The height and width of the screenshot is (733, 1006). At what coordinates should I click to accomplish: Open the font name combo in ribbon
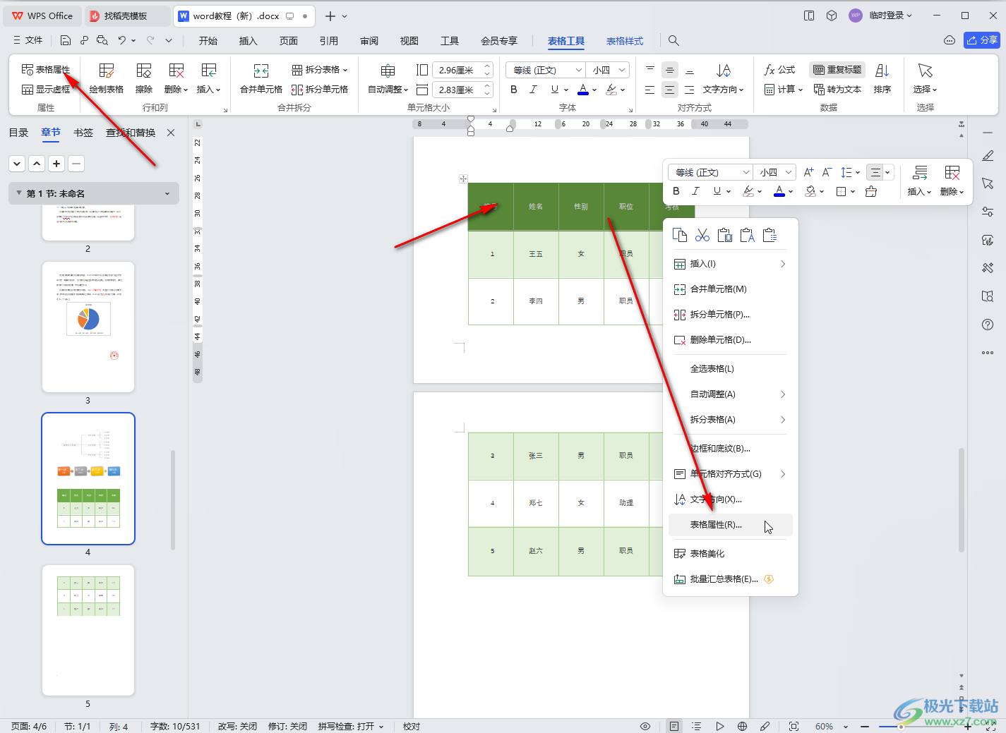546,70
